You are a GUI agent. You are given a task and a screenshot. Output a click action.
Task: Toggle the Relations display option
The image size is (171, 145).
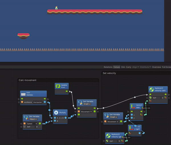point(108,67)
